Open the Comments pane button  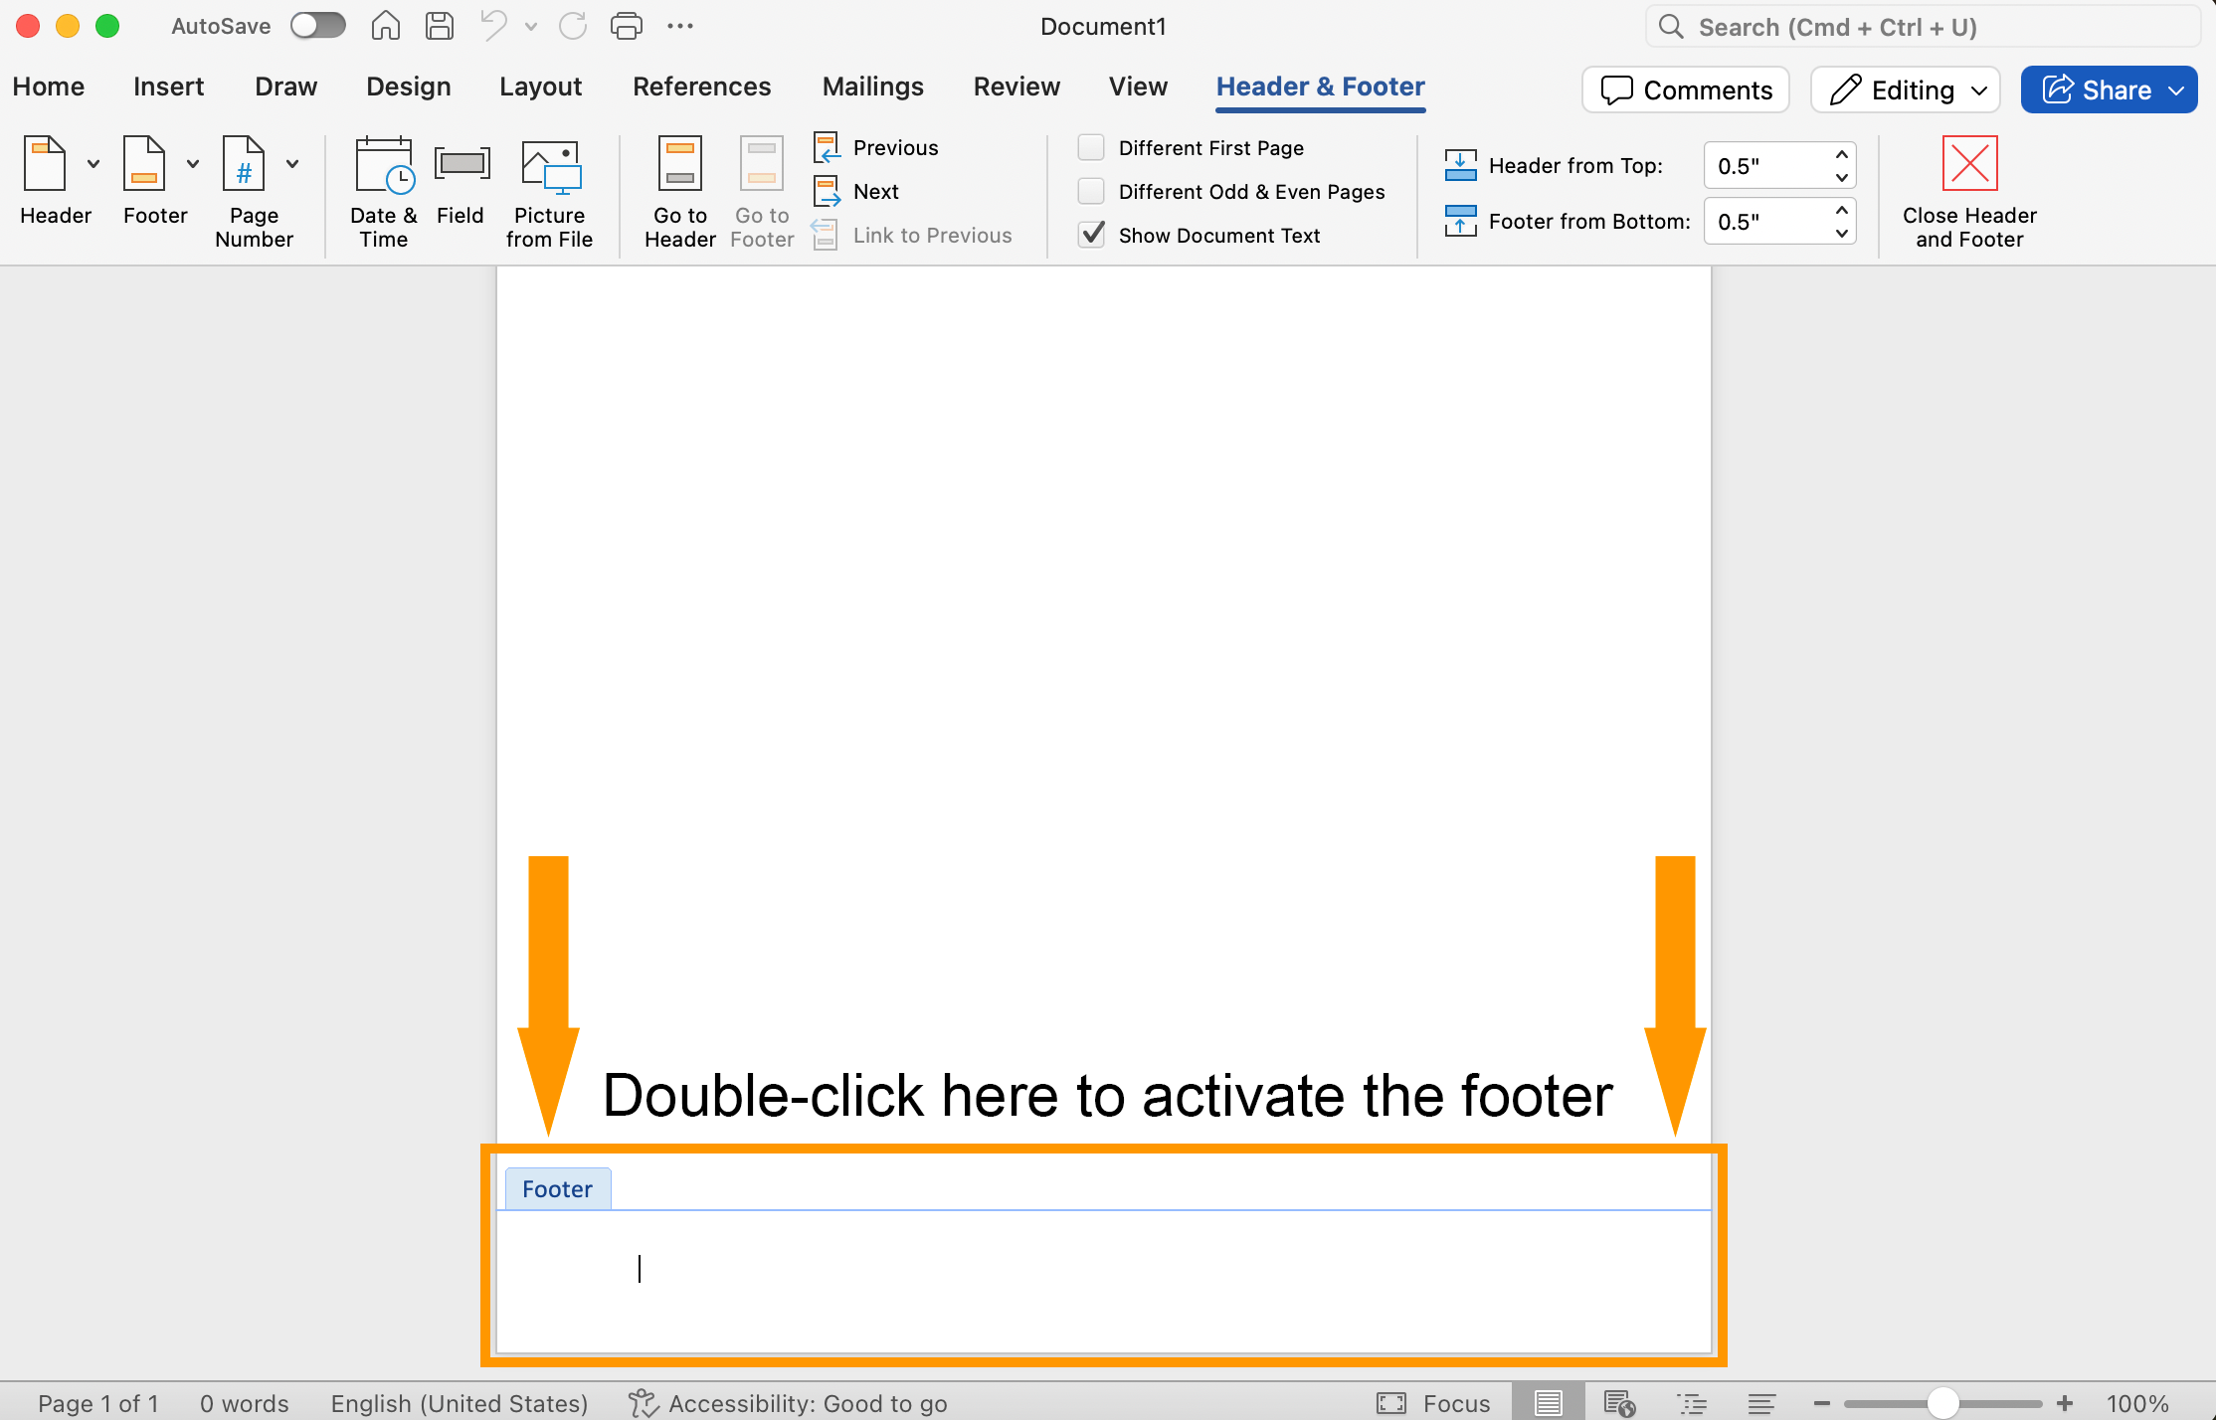tap(1686, 90)
